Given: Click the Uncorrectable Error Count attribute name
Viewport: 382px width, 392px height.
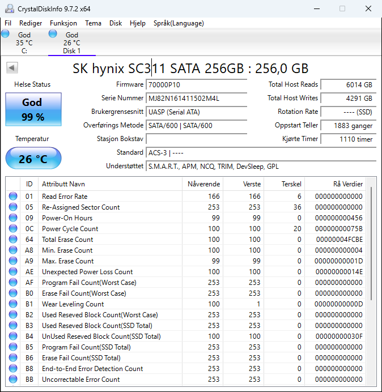Looking at the screenshot, I should point(81,379).
